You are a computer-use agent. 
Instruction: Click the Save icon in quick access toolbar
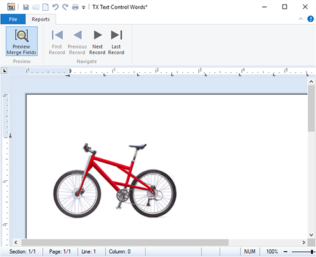[26, 7]
